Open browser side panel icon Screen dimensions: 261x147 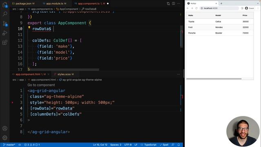[242, 8]
